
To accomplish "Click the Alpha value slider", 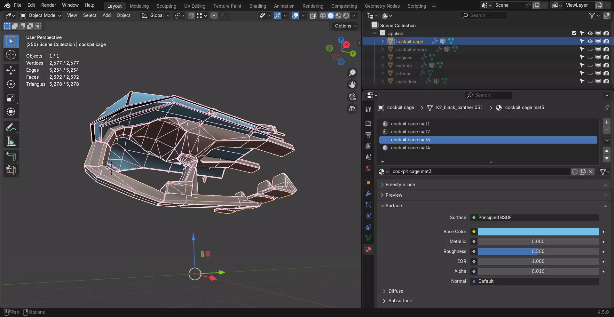I will [x=538, y=271].
